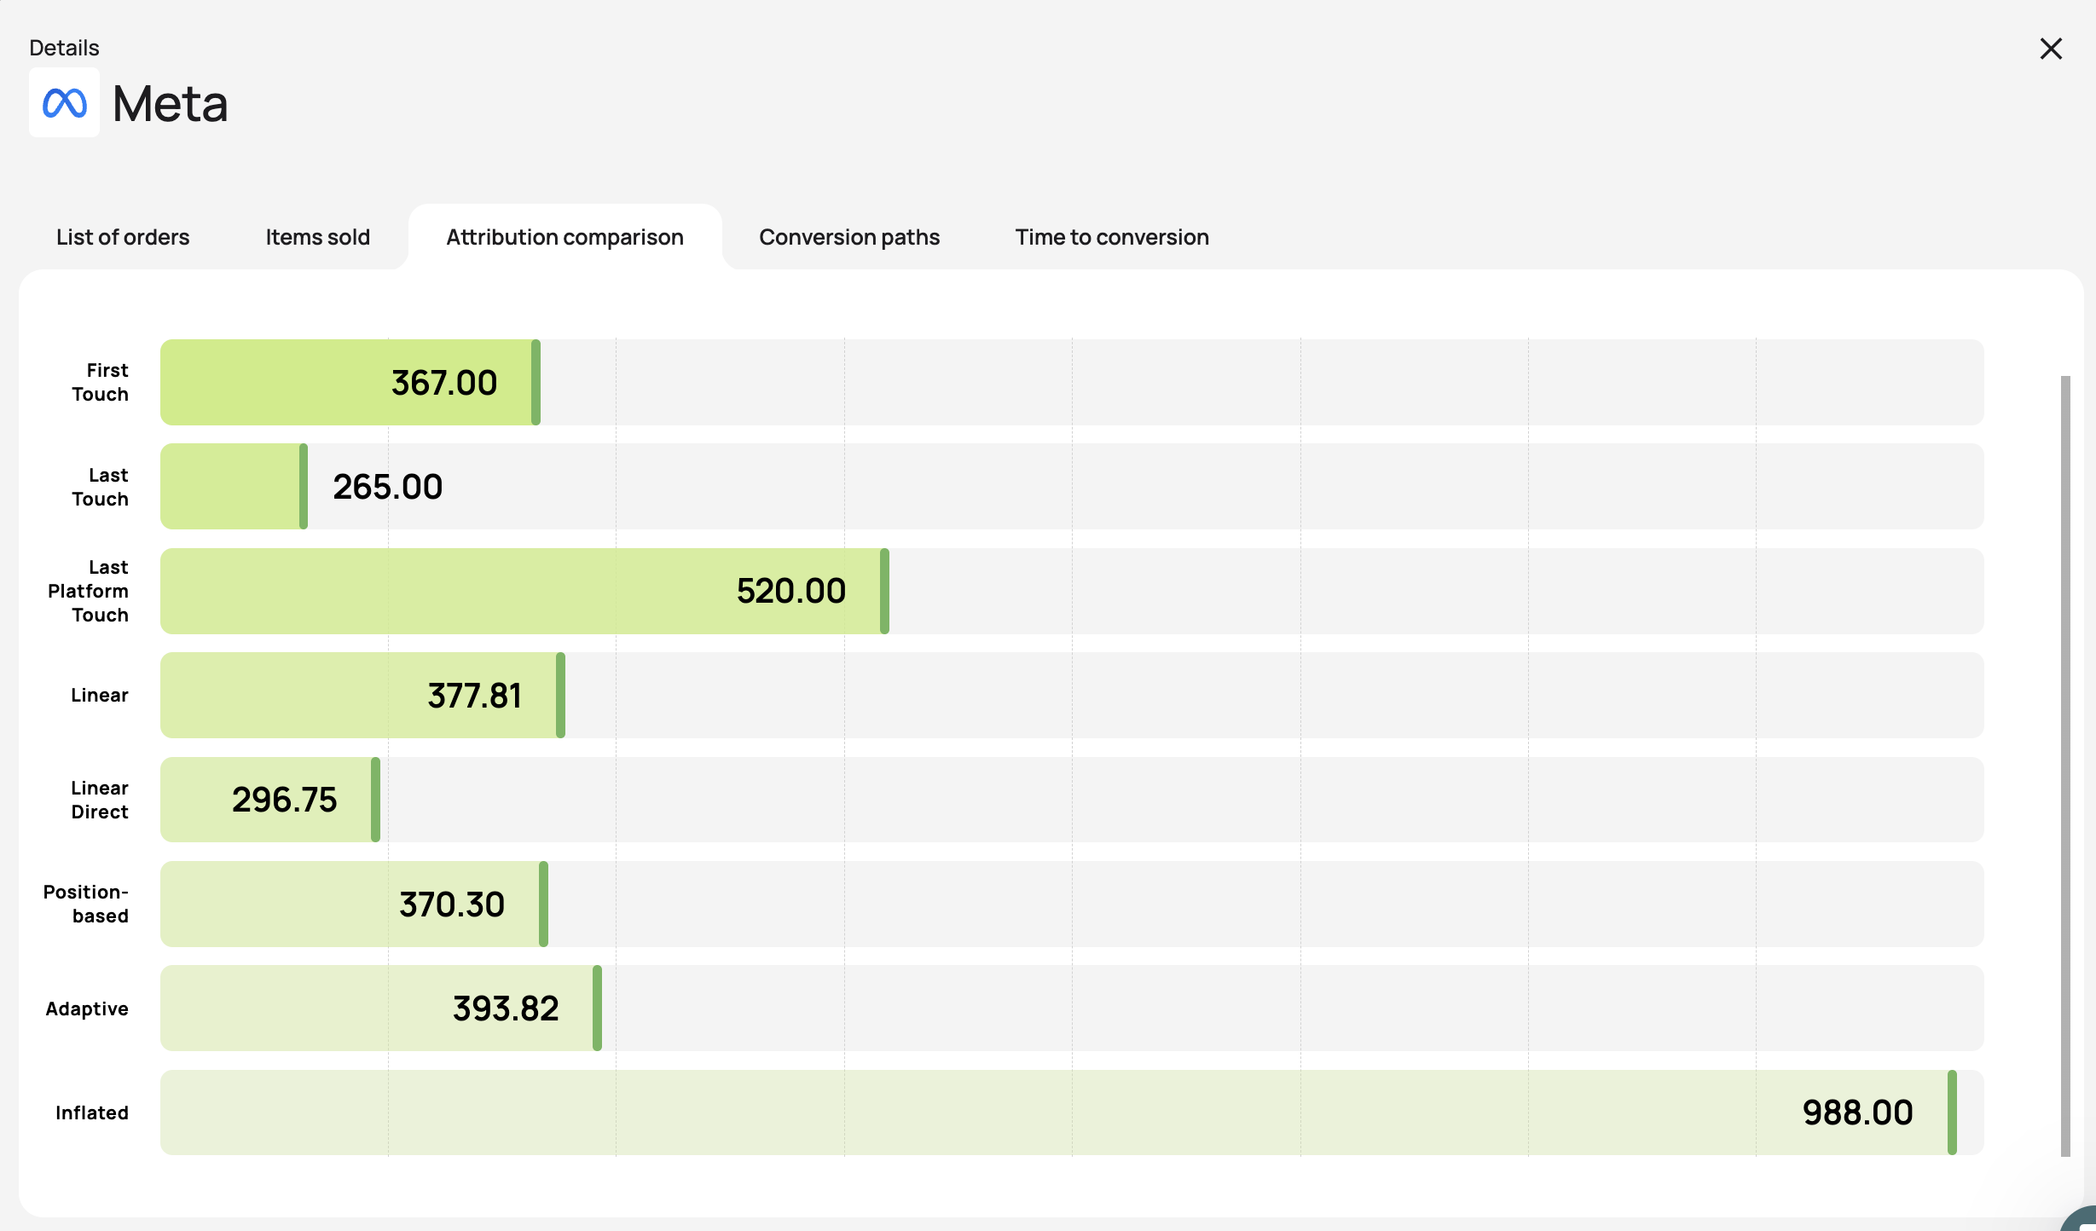Screen dimensions: 2096x1231
Task: Select the Linear bar showing 377.81
Action: [363, 695]
